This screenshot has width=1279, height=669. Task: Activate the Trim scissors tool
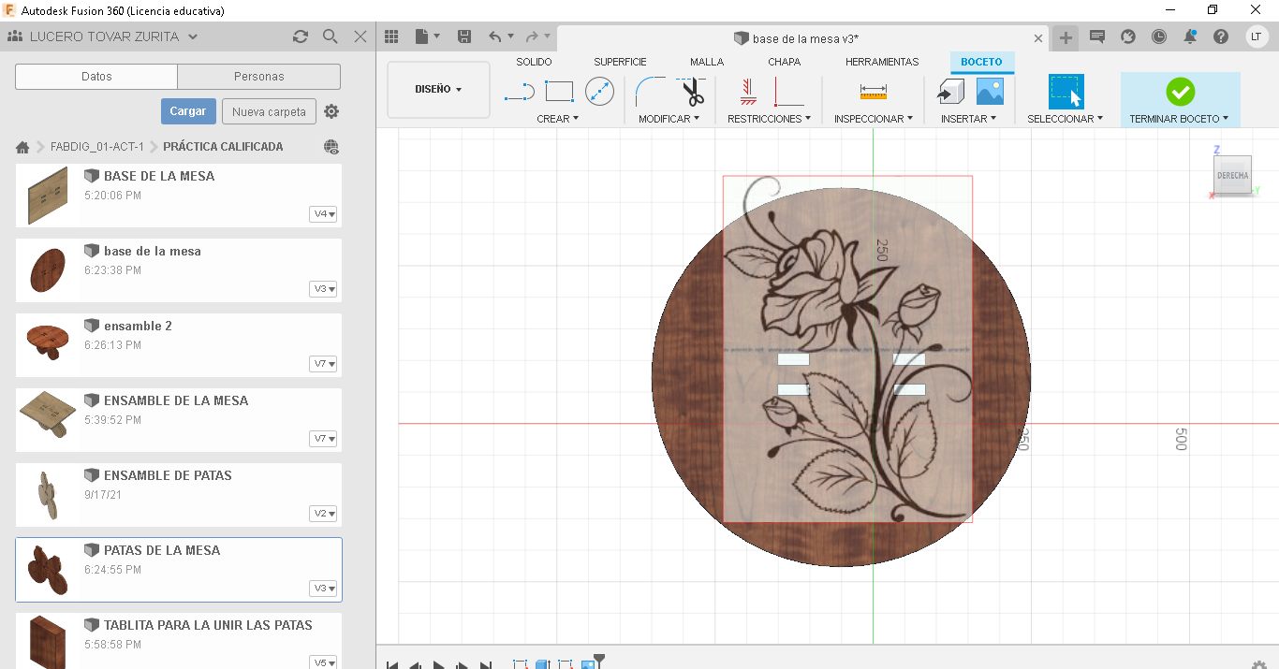tap(692, 92)
